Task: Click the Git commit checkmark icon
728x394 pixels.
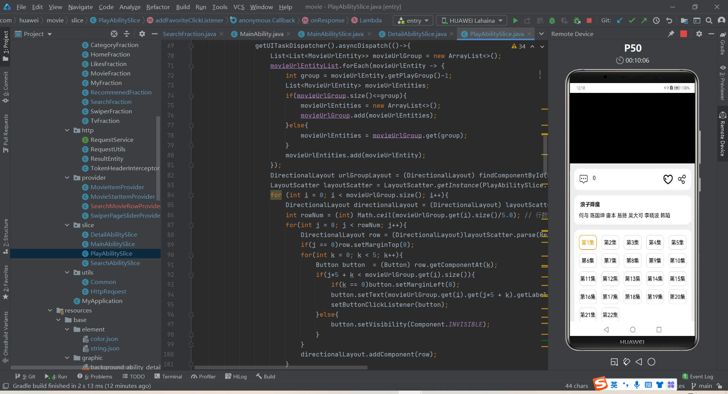Action: (632, 20)
